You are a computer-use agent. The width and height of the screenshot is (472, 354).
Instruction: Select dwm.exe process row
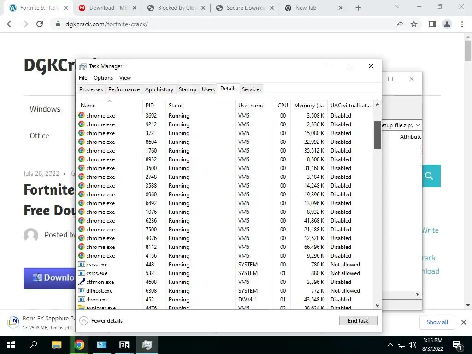[x=225, y=300]
